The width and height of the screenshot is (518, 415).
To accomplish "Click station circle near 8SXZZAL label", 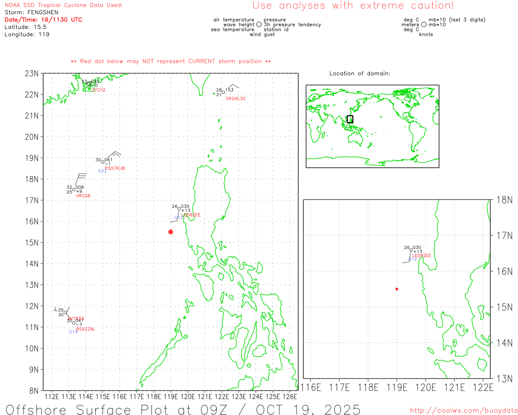I will tap(74, 323).
